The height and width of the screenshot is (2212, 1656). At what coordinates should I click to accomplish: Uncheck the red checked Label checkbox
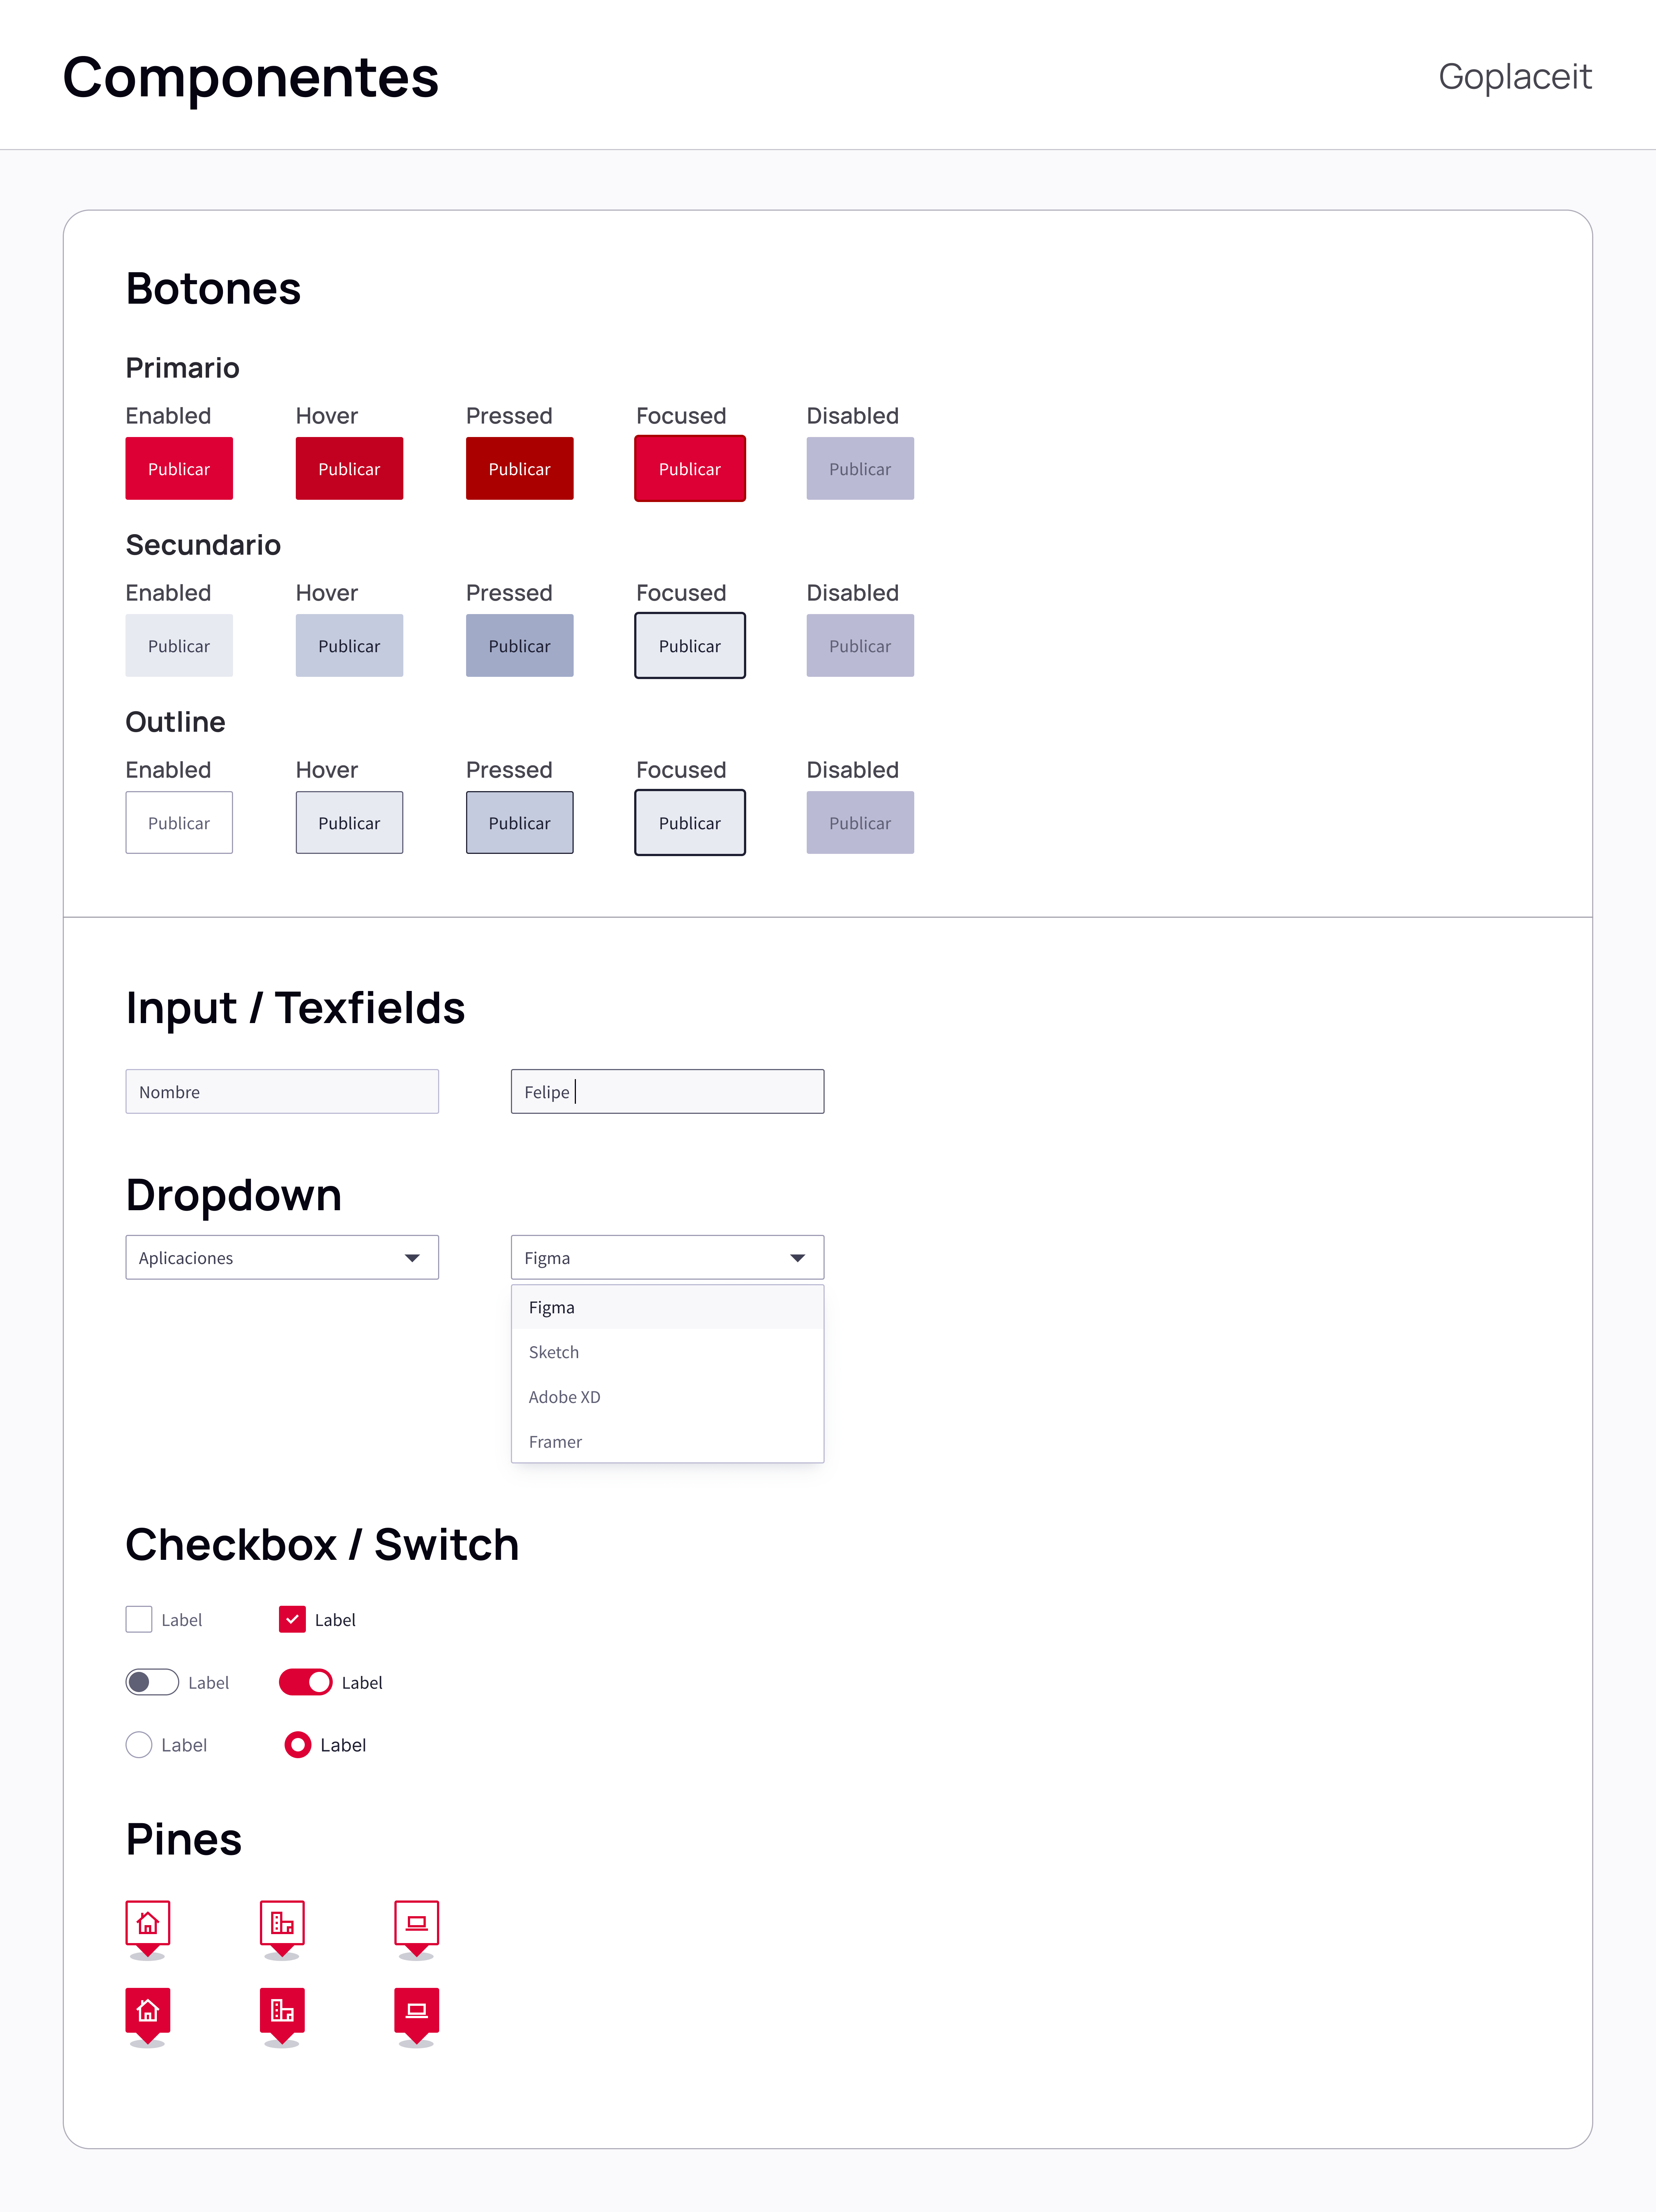pyautogui.click(x=292, y=1619)
